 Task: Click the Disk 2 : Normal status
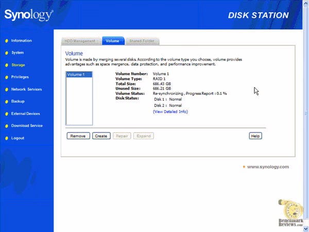[168, 105]
